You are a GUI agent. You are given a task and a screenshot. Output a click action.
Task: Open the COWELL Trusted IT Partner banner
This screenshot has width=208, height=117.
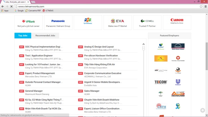coord(147,23)
